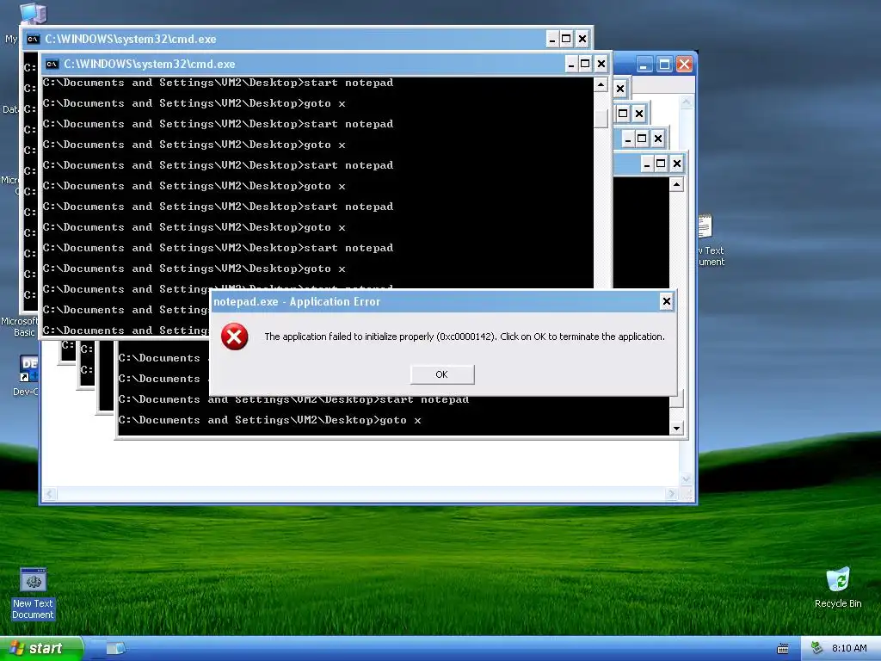Viewport: 881px width, 661px height.
Task: Click the scrollbar thumb in the front cmd window
Action: (x=601, y=119)
